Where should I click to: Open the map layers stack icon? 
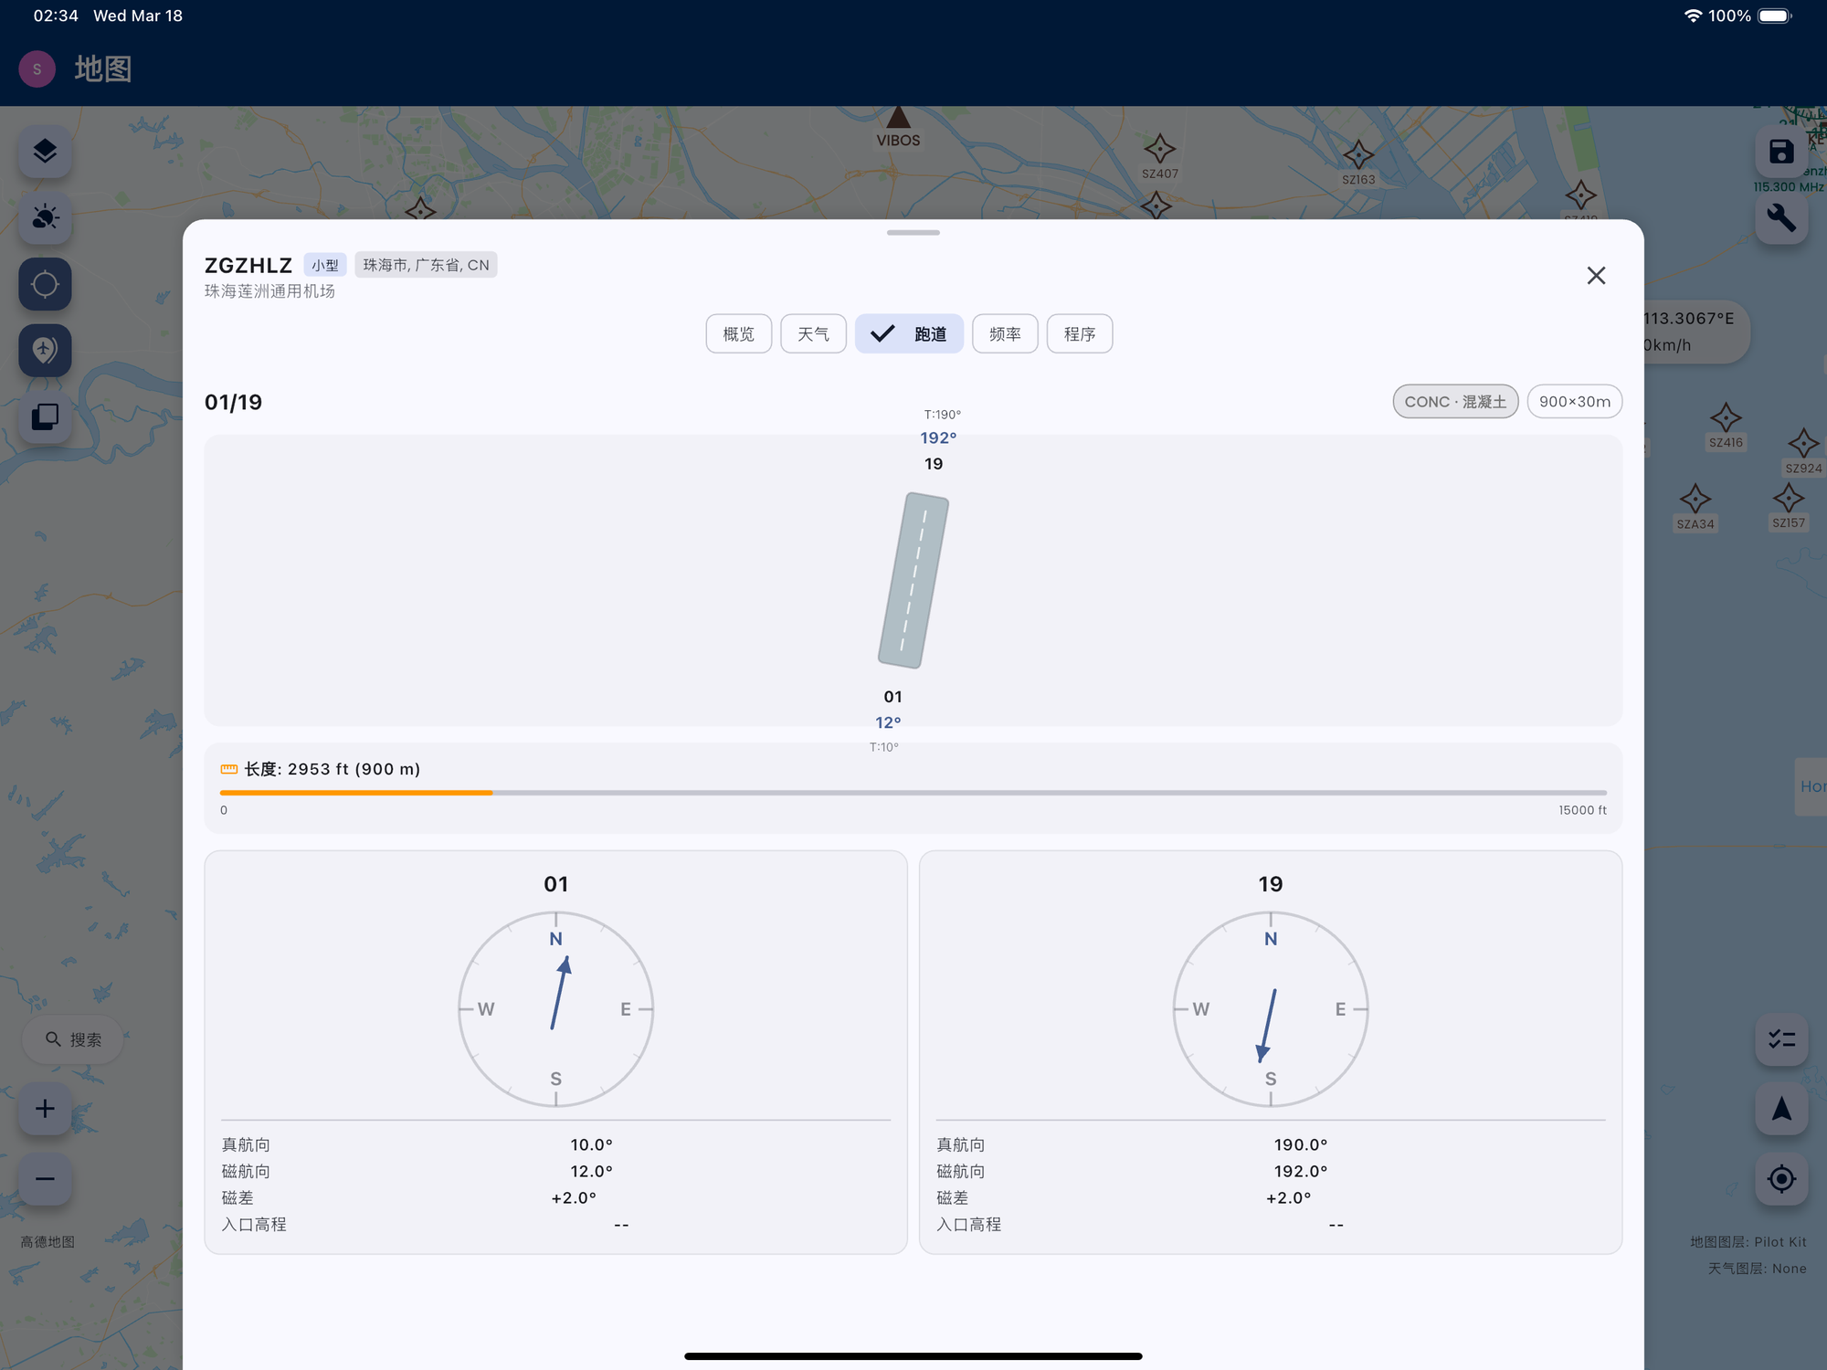[x=45, y=152]
